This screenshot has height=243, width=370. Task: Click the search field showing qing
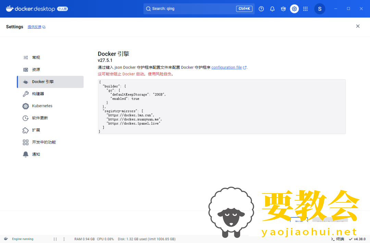pyautogui.click(x=199, y=9)
